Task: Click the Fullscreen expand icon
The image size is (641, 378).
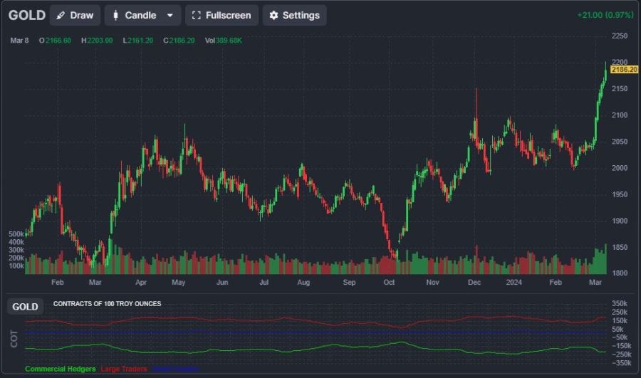Action: (x=197, y=15)
